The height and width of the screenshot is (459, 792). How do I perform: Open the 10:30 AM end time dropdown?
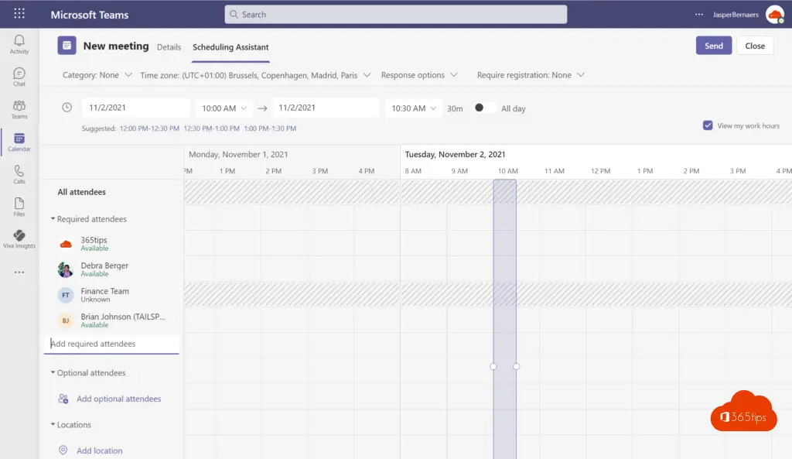click(x=413, y=108)
